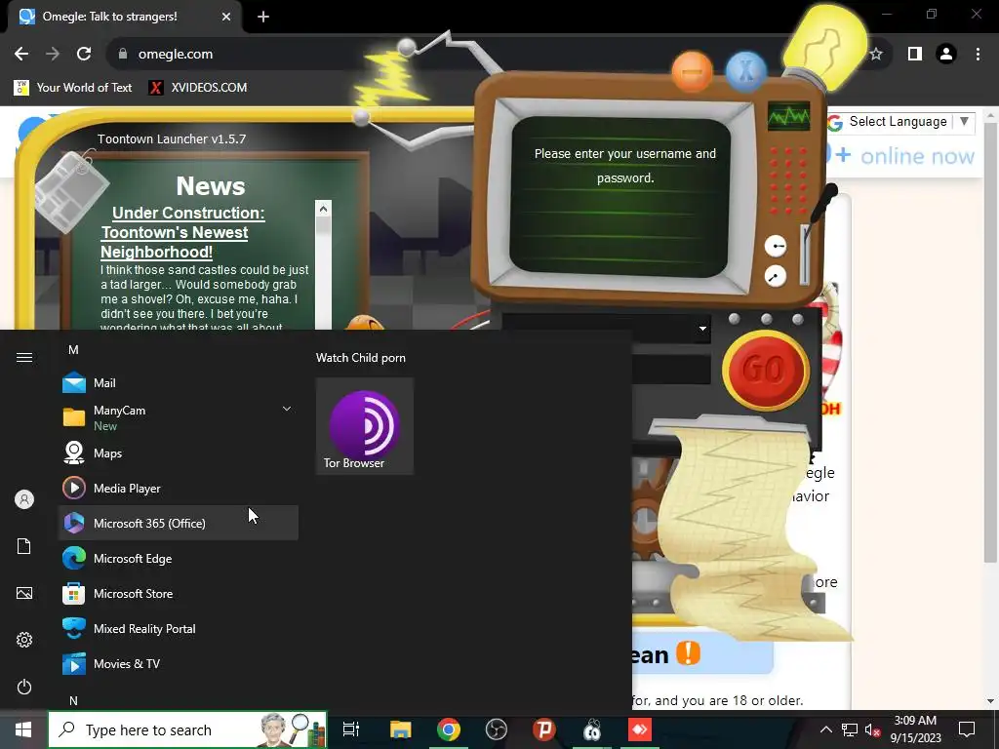999x749 pixels.
Task: Click the launcher password field
Action: pos(671,370)
